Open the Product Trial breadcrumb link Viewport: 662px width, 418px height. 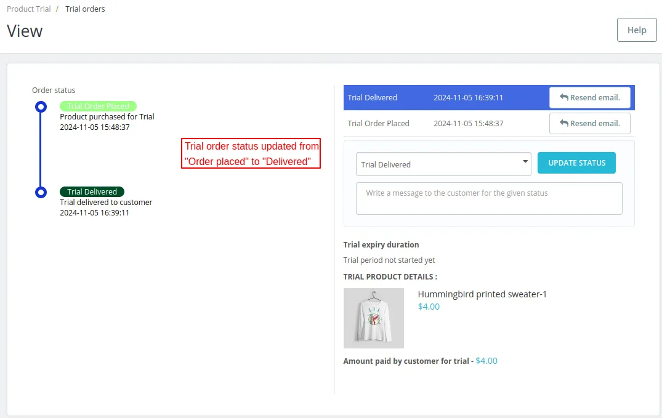(x=29, y=9)
